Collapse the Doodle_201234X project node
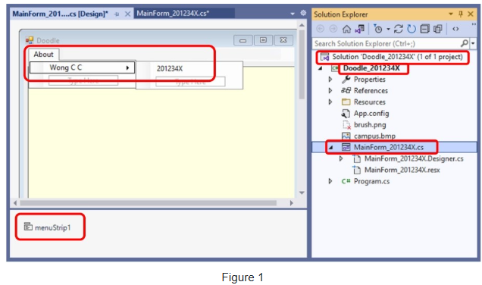The image size is (482, 285). coord(321,68)
